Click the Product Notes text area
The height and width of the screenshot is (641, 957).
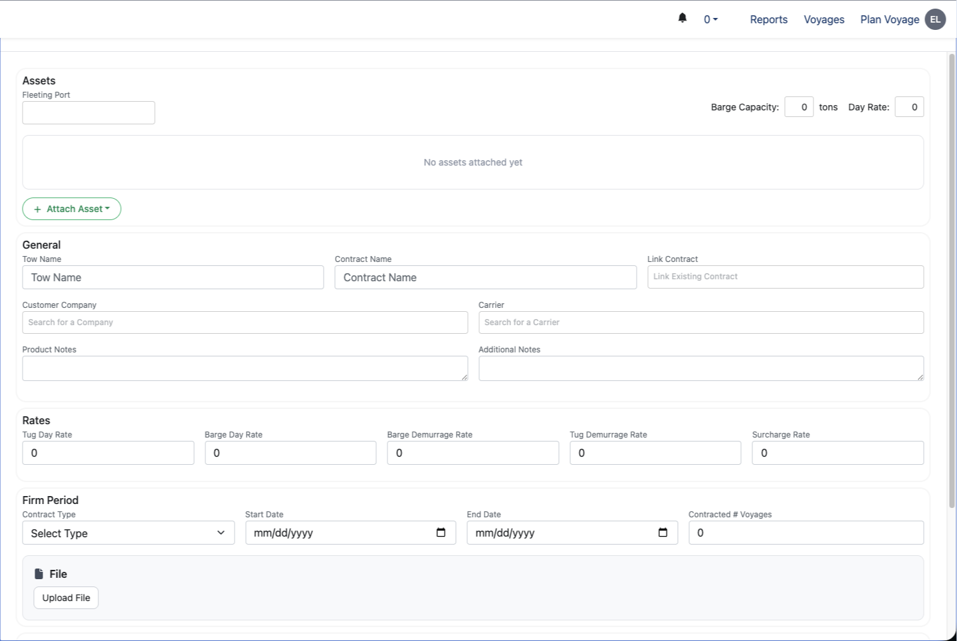click(245, 368)
